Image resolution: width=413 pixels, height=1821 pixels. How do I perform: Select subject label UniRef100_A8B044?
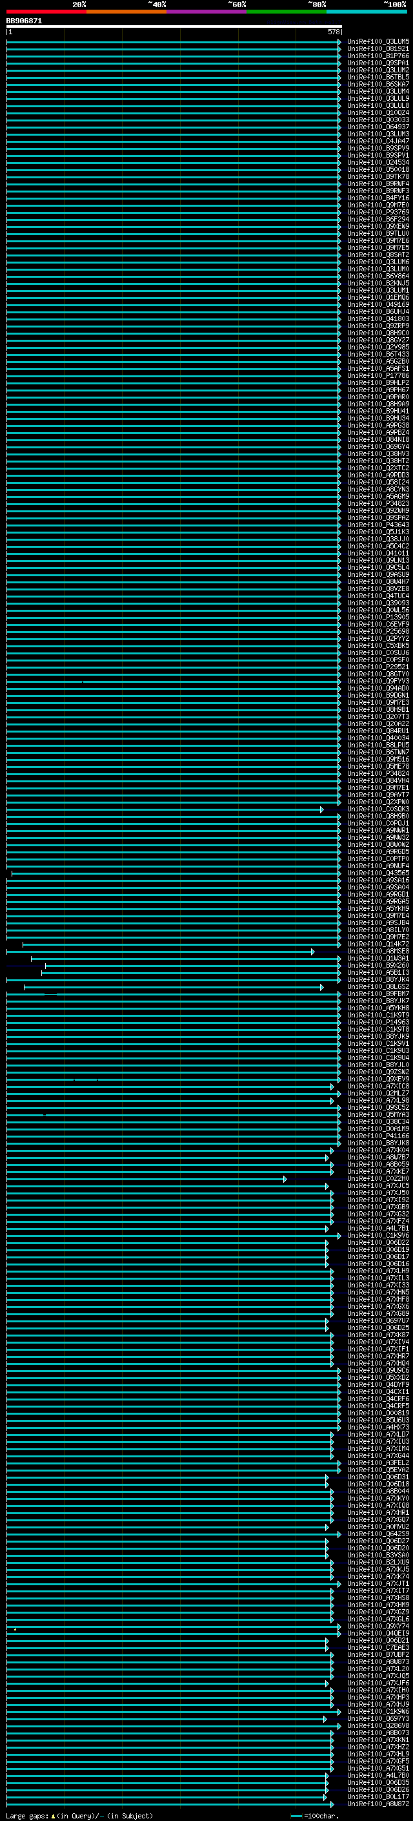point(378,1492)
